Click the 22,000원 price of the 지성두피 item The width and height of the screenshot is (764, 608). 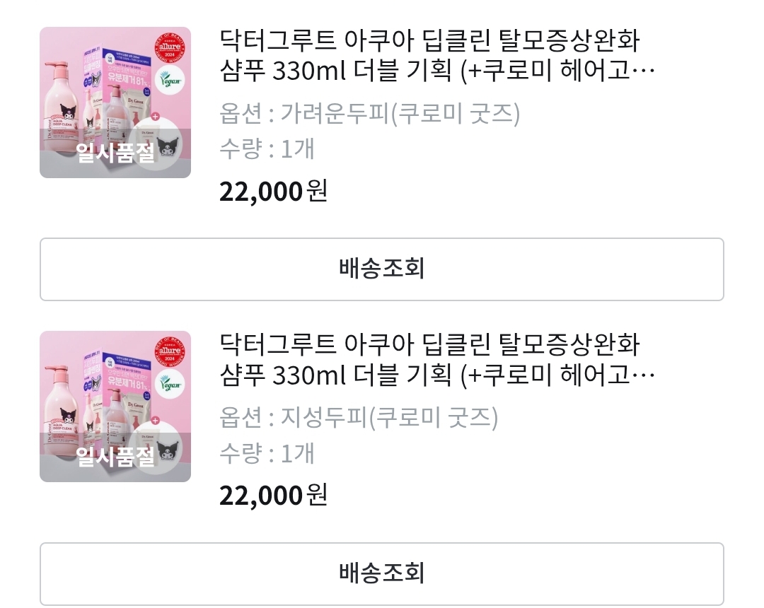(273, 496)
